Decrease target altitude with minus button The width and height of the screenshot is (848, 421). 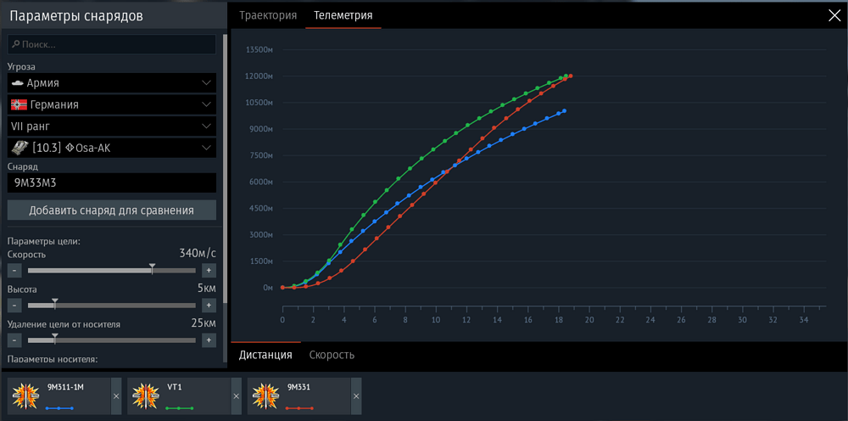[14, 306]
